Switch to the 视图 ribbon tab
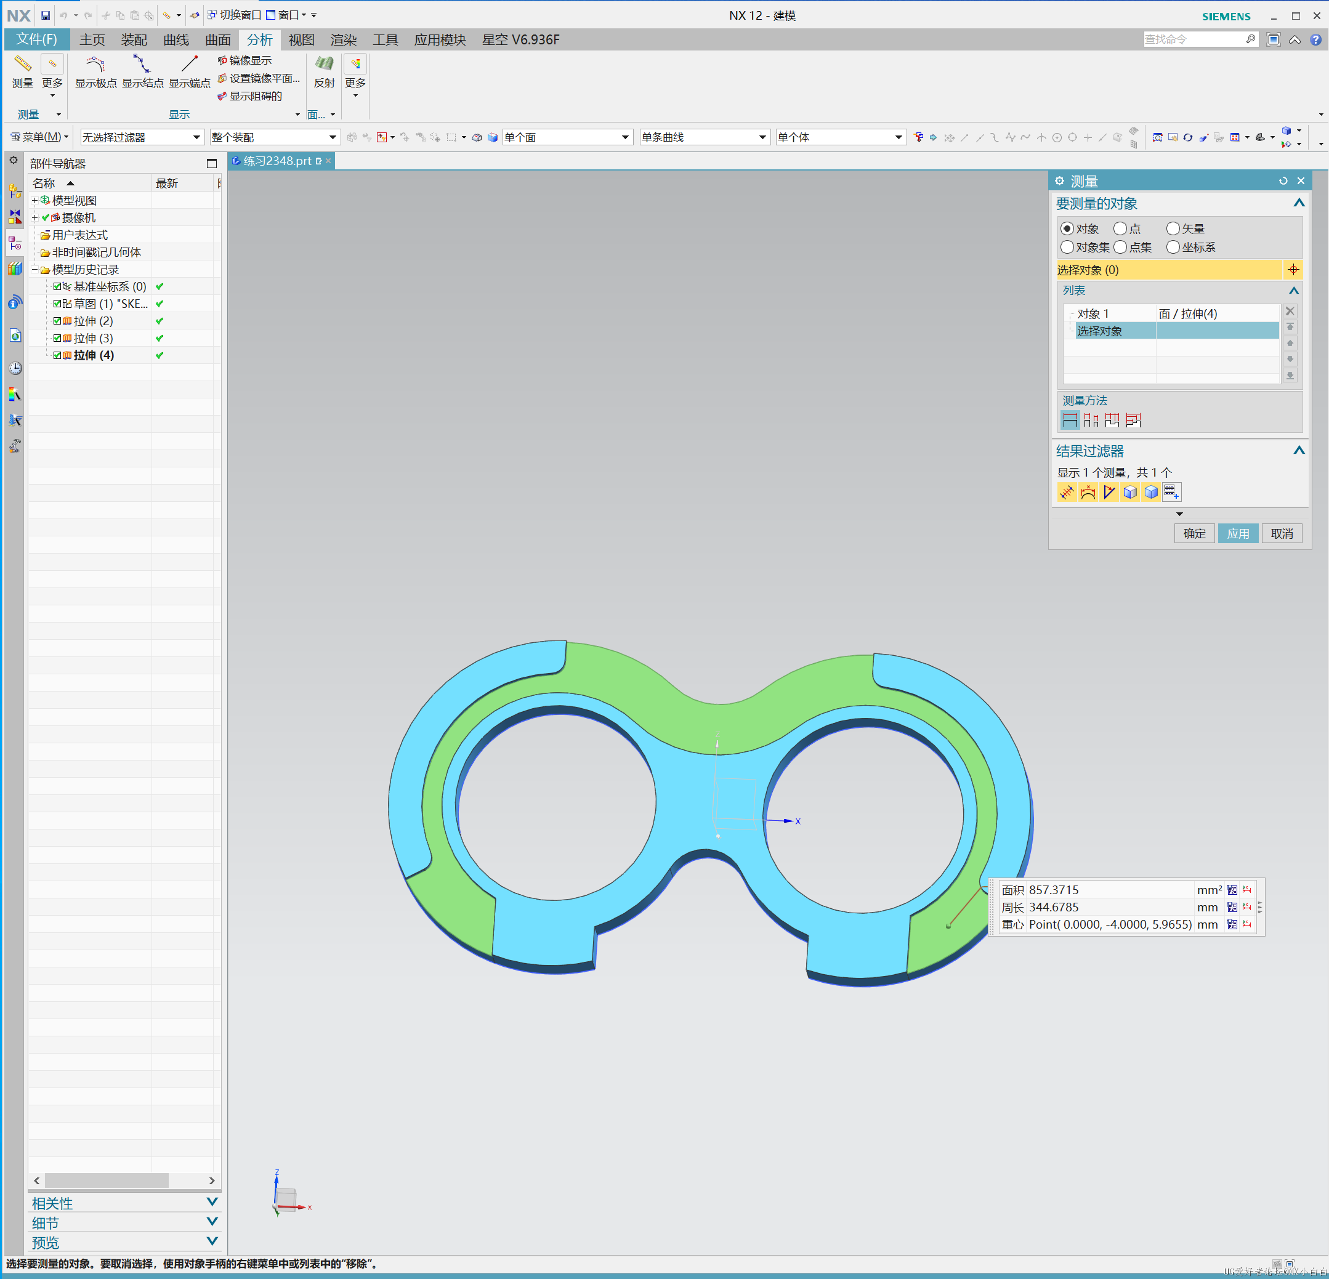The width and height of the screenshot is (1329, 1279). tap(302, 39)
